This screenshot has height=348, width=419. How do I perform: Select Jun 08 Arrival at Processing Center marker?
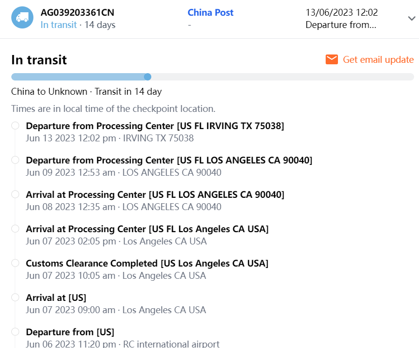click(15, 194)
